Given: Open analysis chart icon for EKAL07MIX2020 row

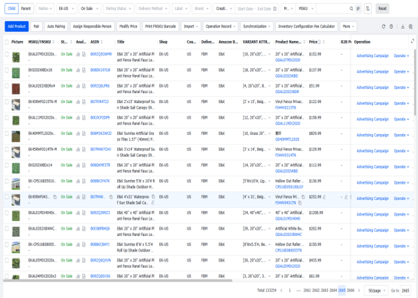Looking at the screenshot, I should [x=78, y=54].
